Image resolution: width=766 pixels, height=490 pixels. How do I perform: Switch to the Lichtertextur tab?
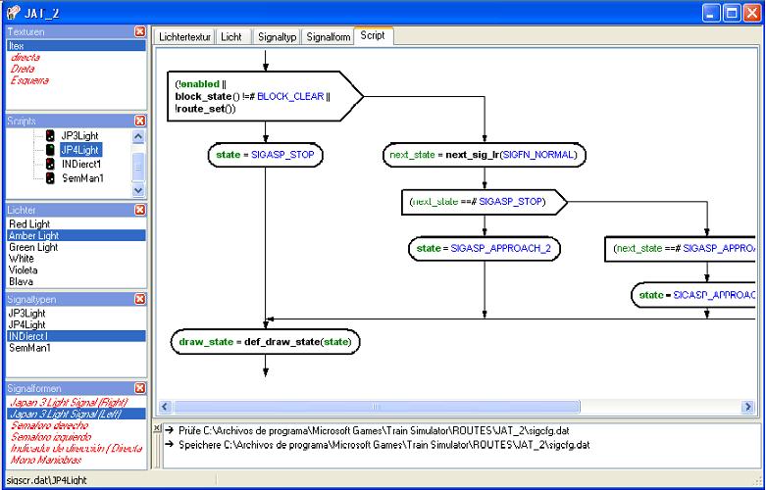click(185, 36)
